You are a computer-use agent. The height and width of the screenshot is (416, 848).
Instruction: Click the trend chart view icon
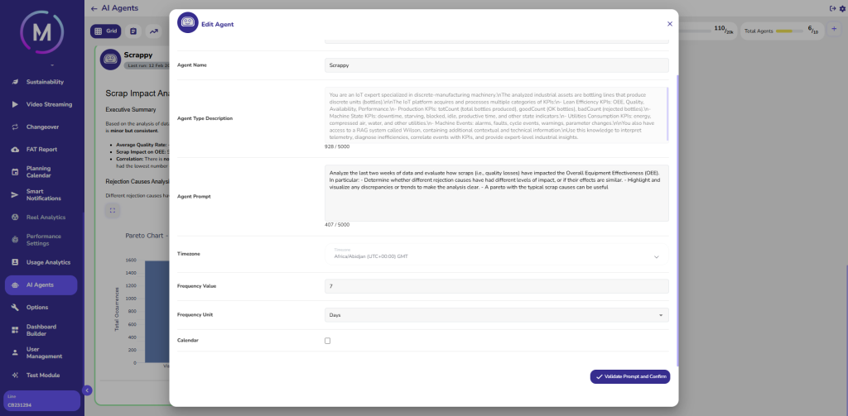[x=154, y=31]
